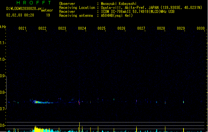Click the bright meteor echo near 0029
The width and height of the screenshot is (208, 132).
pos(184,102)
